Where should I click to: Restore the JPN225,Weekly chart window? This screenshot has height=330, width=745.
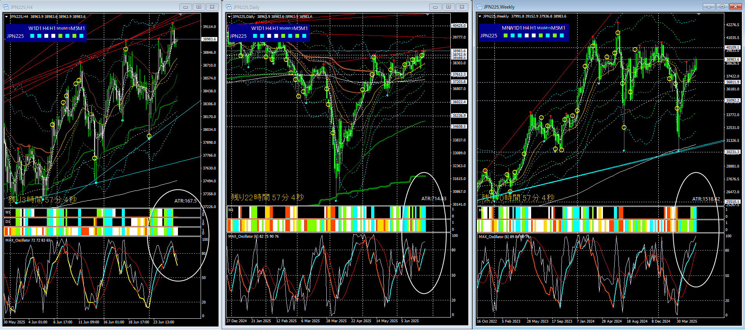(x=722, y=7)
